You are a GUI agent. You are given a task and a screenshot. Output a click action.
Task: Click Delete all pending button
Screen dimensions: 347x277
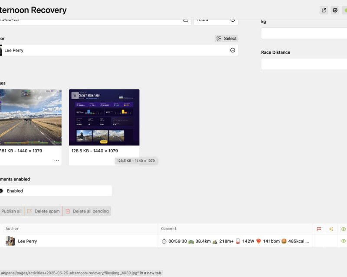[87, 211]
